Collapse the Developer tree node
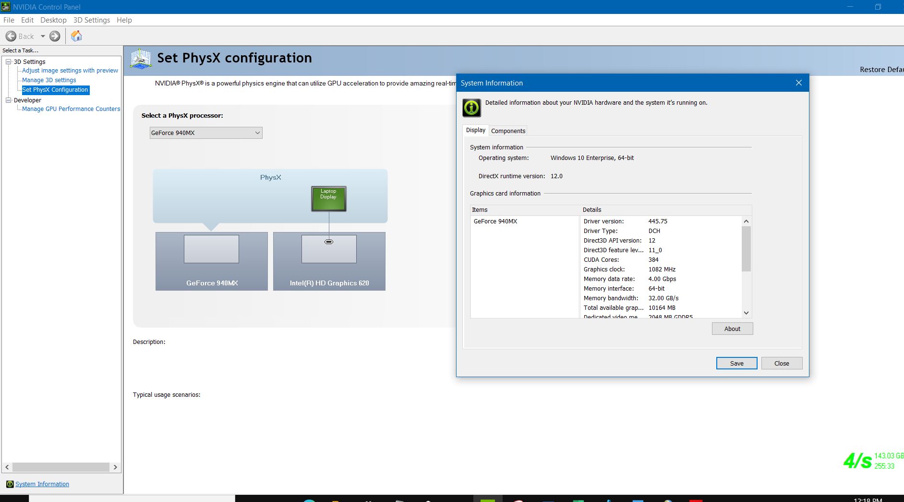This screenshot has height=502, width=904. pyautogui.click(x=8, y=100)
